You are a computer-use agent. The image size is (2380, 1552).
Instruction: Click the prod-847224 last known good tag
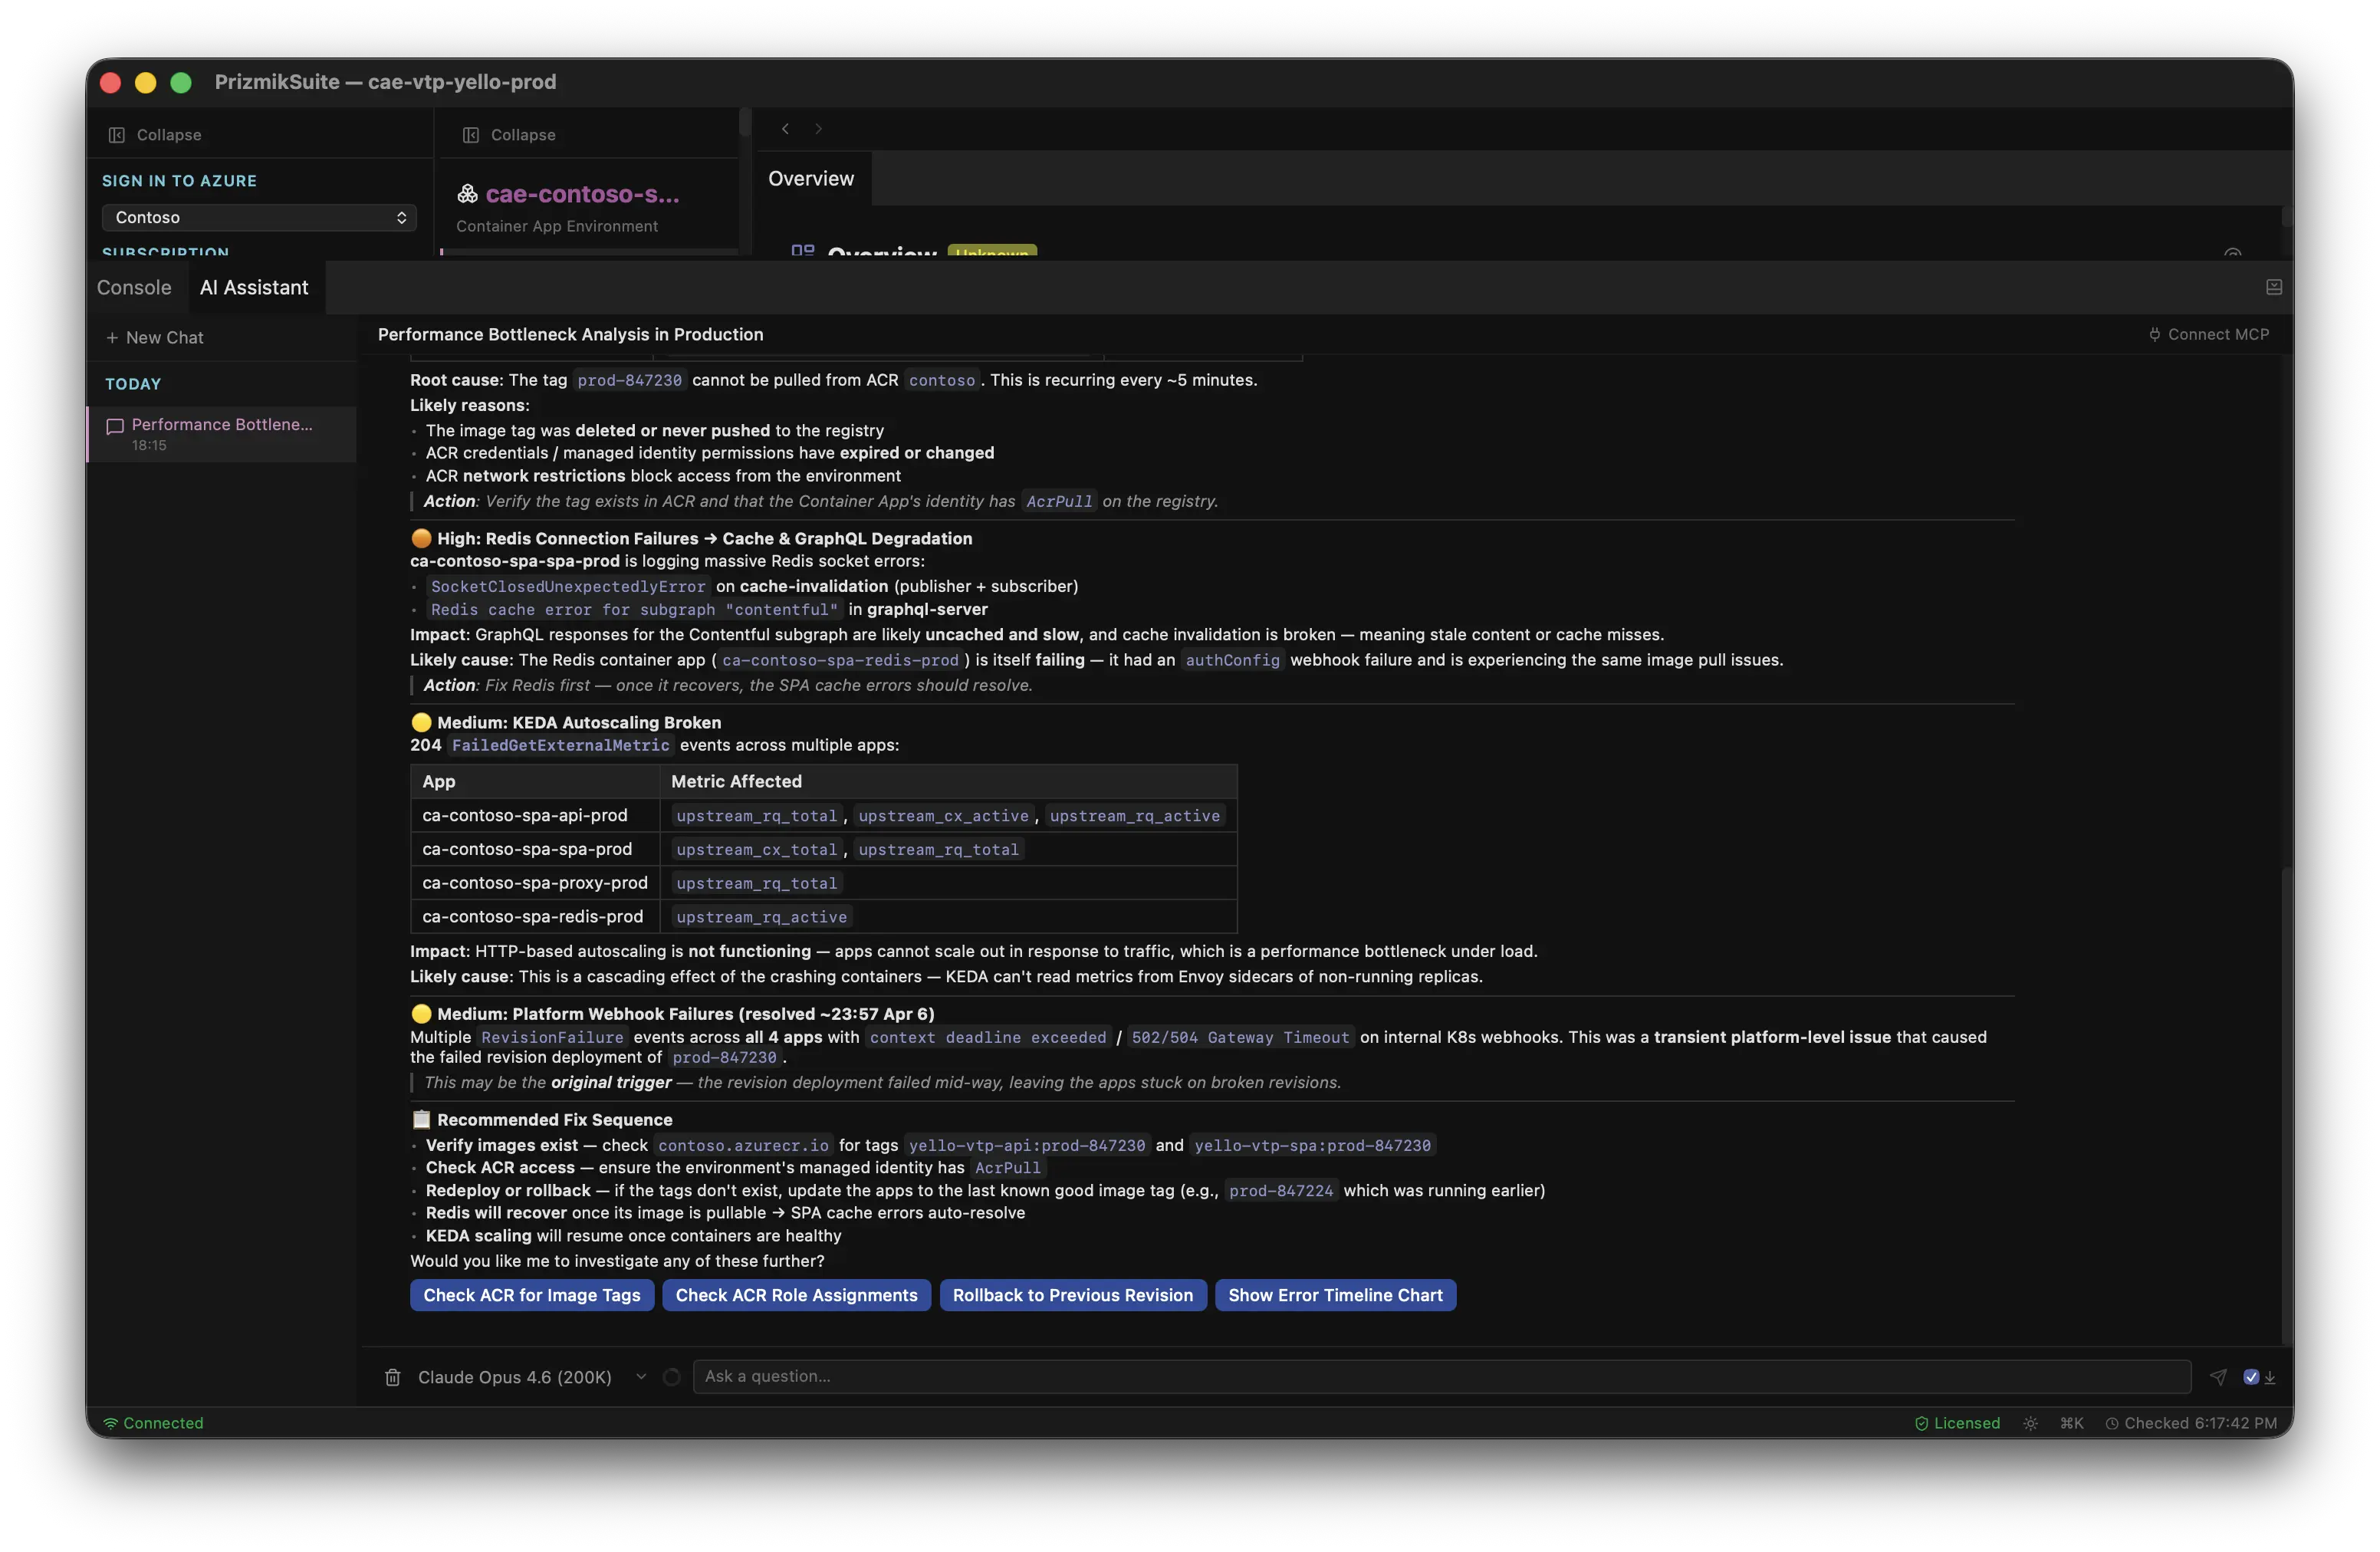(1281, 1191)
